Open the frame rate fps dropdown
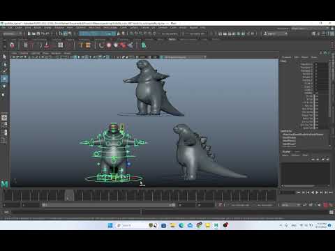This screenshot has width=335, height=251. pos(291,205)
